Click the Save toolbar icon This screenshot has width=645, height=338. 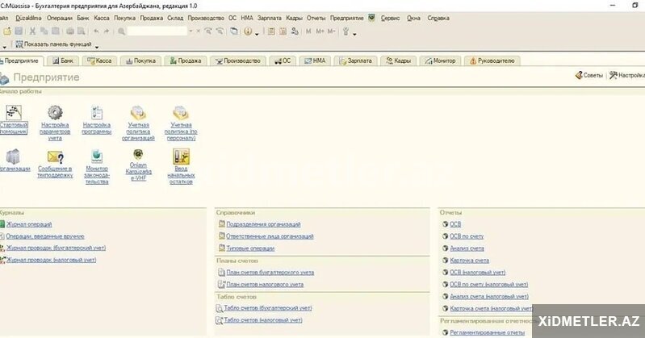(19, 31)
